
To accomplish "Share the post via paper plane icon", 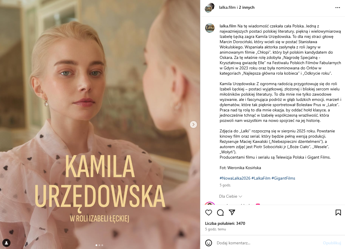I will tap(232, 212).
